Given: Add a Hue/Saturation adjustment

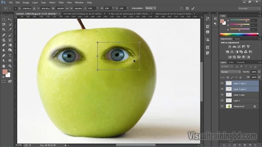Looking at the screenshot, I should point(228,52).
